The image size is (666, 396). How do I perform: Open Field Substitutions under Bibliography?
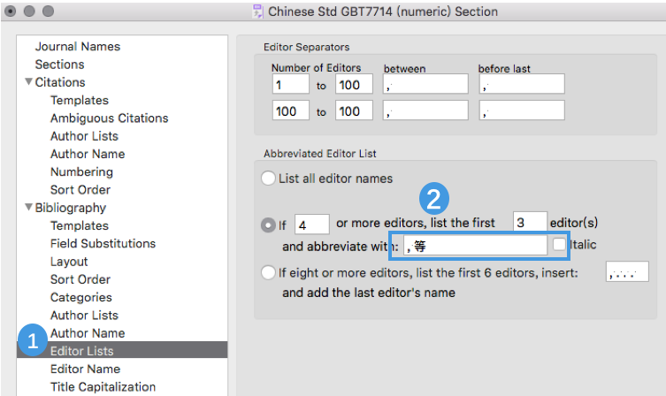103,243
